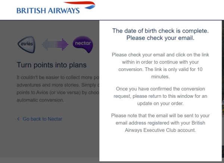Click the British Airways wordmark logo
224x163 pixels.
48,10
